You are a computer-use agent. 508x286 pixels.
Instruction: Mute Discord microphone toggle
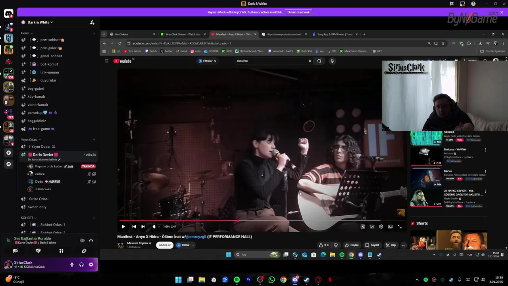coord(72,265)
